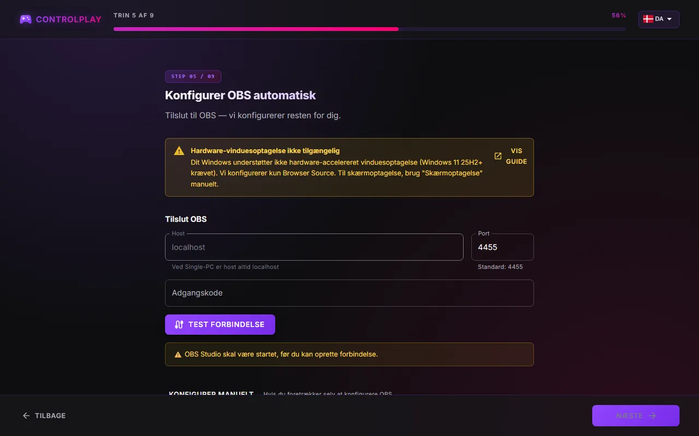Click the Danish flag icon
This screenshot has width=699, height=436.
(648, 19)
